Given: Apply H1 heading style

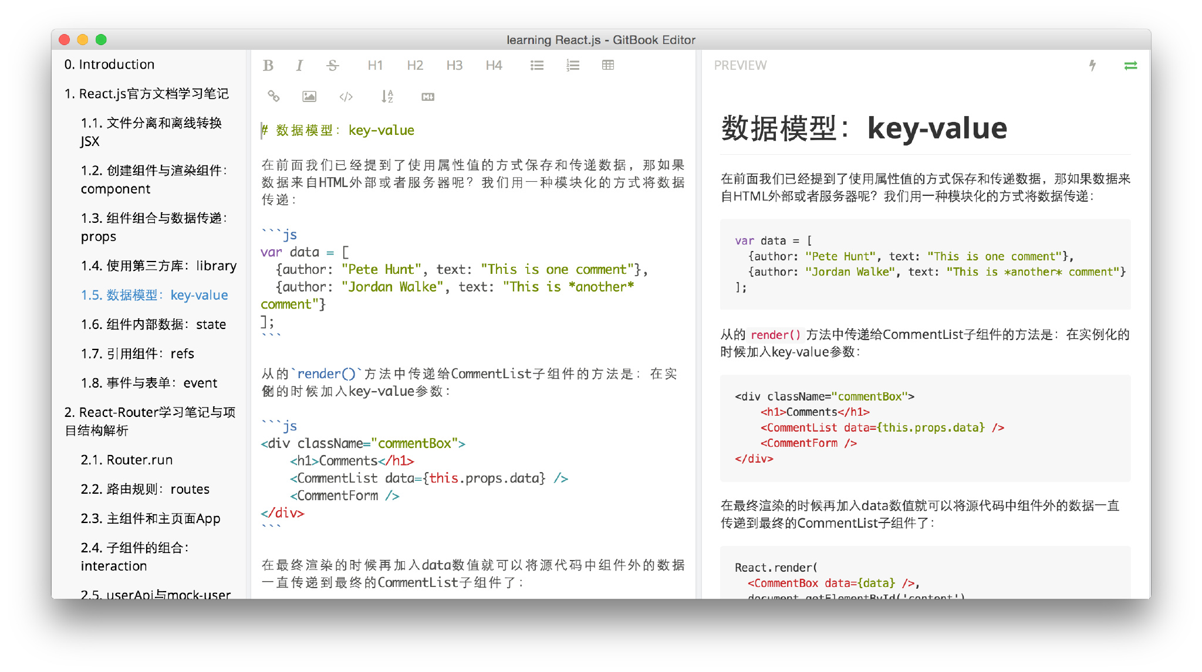Looking at the screenshot, I should click(375, 65).
